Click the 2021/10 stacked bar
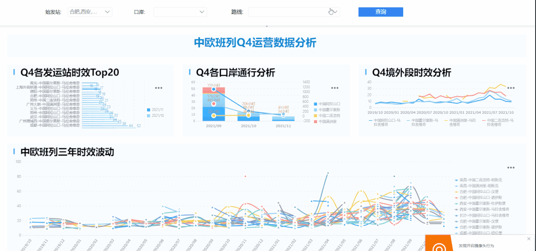The image size is (536, 251). click(249, 116)
